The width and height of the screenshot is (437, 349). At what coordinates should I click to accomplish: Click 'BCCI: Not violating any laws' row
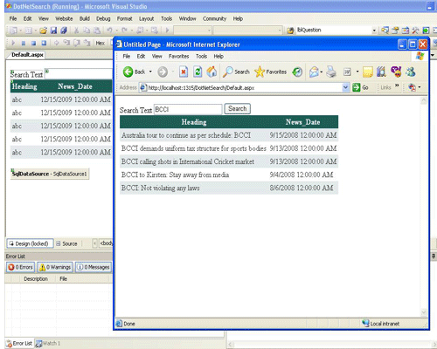[x=229, y=188]
